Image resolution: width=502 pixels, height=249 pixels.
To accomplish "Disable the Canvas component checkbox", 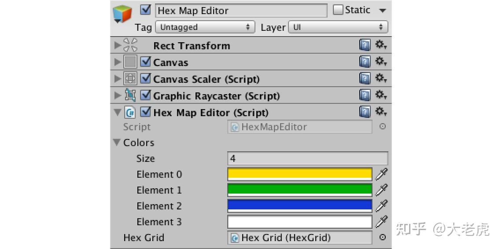I will tap(145, 62).
